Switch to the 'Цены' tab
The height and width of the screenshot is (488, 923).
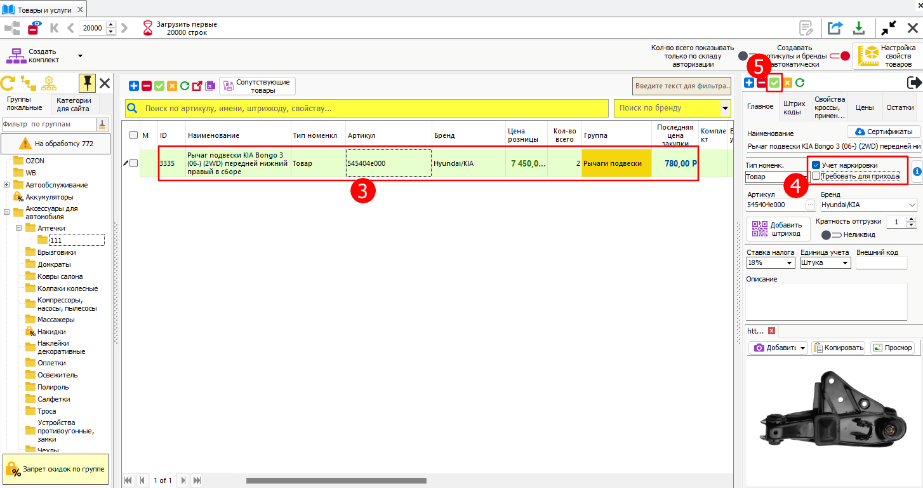click(864, 108)
